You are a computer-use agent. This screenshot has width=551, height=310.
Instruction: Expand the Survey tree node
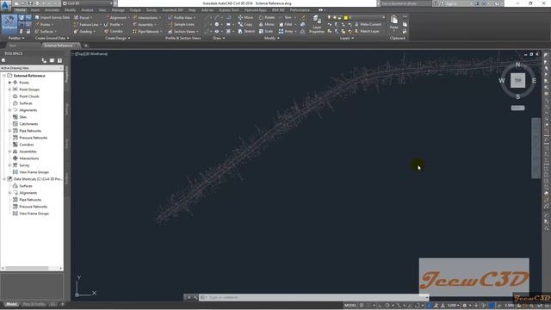point(9,165)
